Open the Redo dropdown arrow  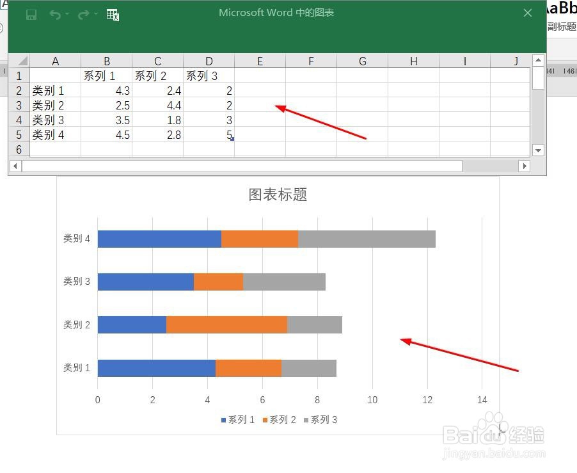(96, 14)
